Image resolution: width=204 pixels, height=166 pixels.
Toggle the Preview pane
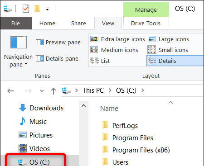58,43
